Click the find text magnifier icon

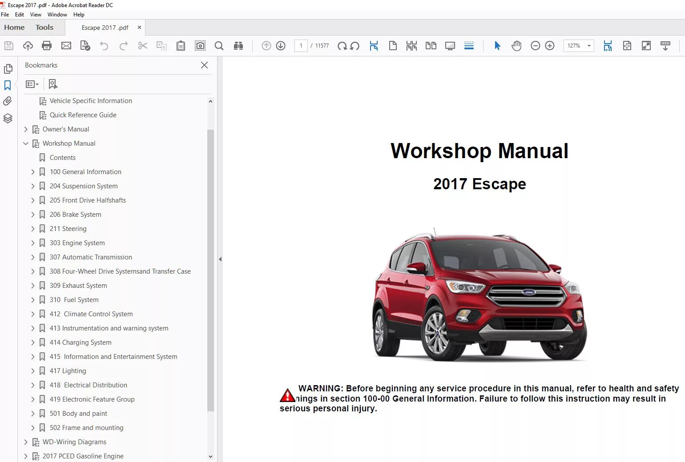pos(219,46)
